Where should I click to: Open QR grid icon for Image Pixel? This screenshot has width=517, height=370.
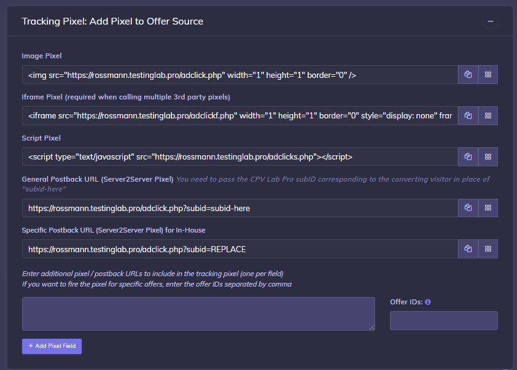click(488, 74)
